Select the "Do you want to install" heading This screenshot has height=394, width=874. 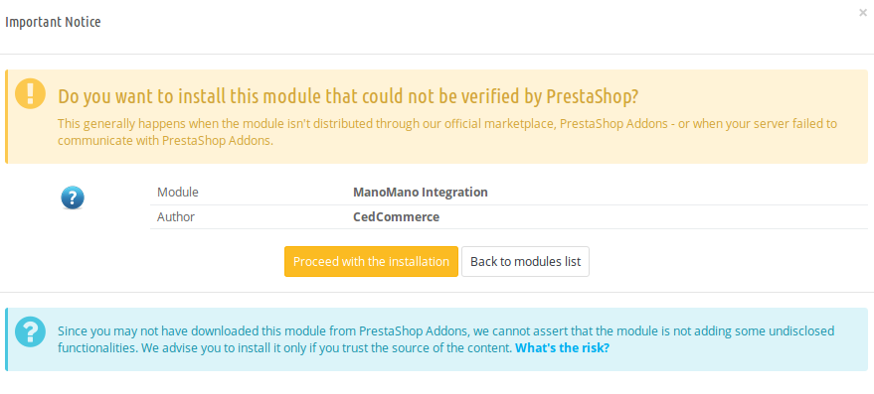click(x=348, y=96)
